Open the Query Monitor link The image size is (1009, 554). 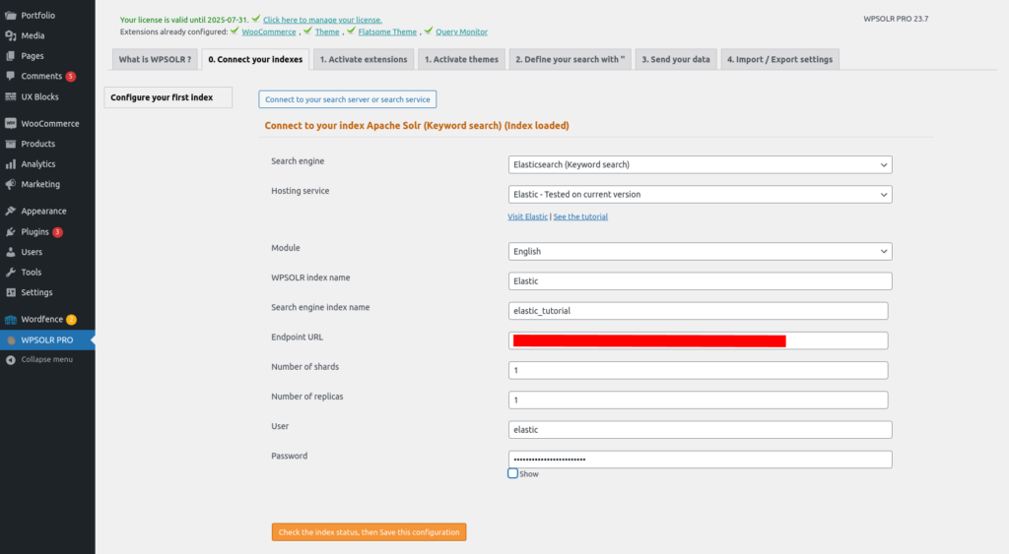[461, 31]
